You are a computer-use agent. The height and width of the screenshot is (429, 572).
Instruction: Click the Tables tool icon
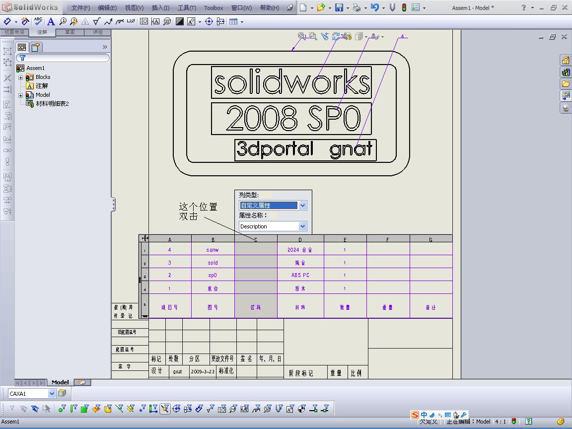[x=233, y=22]
